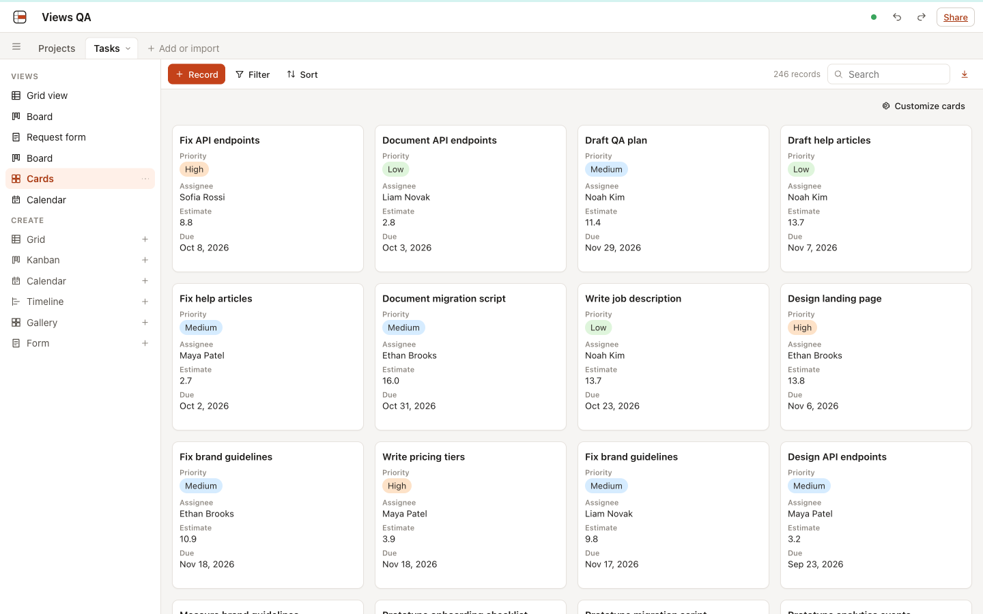Click the Search input field
Image resolution: width=983 pixels, height=614 pixels.
point(889,74)
